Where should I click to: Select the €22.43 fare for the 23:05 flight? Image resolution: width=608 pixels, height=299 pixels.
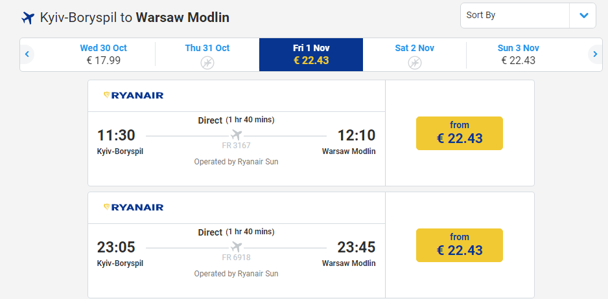tap(460, 245)
